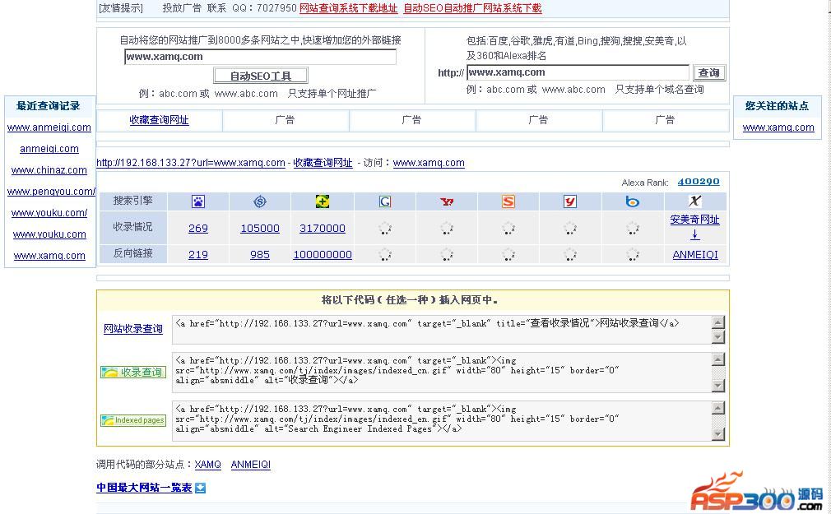Click the 收录查询 green badge image
The width and height of the screenshot is (831, 514).
(x=133, y=372)
